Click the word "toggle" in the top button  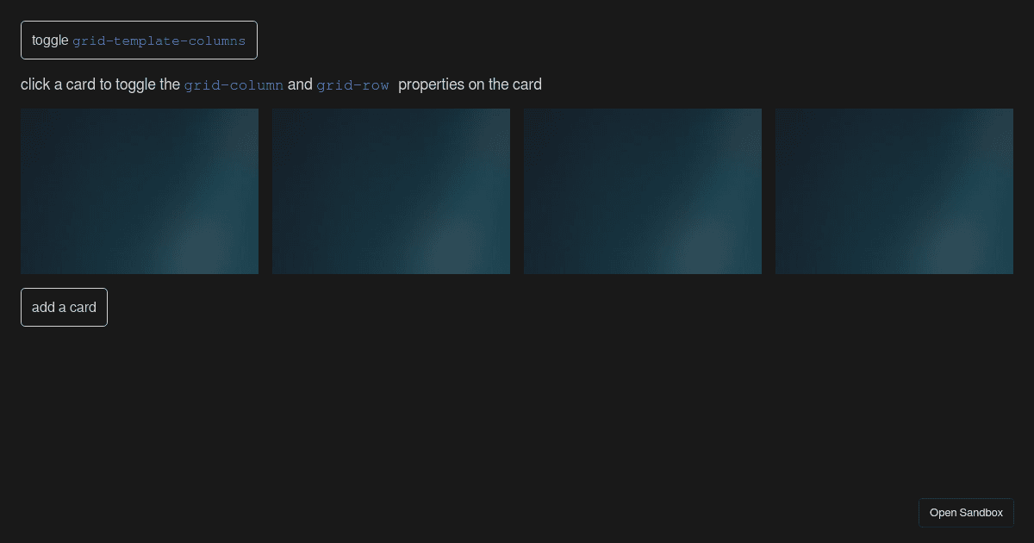click(x=50, y=41)
